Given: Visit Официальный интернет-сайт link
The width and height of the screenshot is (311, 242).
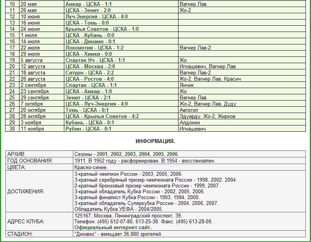Looking at the screenshot, I should pyautogui.click(x=113, y=227).
